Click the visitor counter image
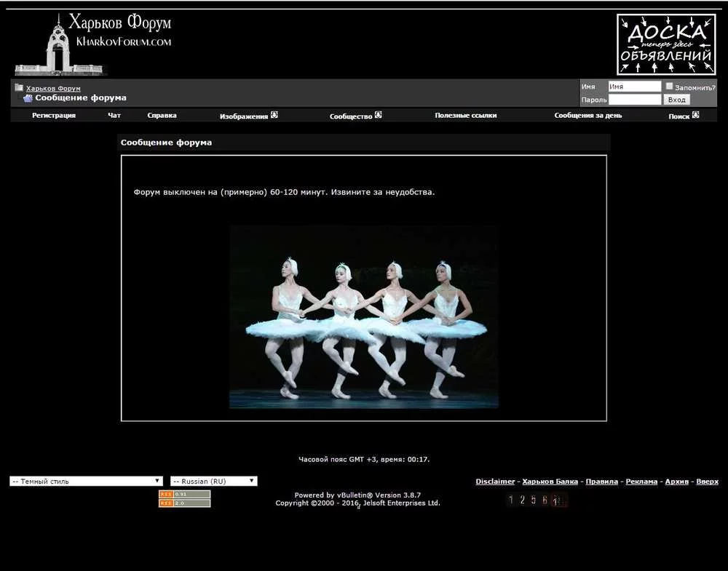 (x=537, y=500)
